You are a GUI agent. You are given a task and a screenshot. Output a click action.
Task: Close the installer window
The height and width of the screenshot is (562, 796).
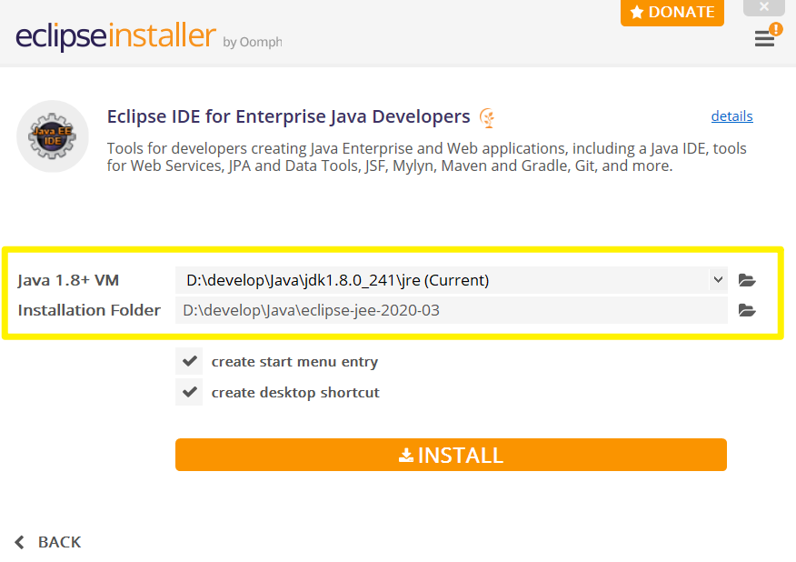pos(764,7)
